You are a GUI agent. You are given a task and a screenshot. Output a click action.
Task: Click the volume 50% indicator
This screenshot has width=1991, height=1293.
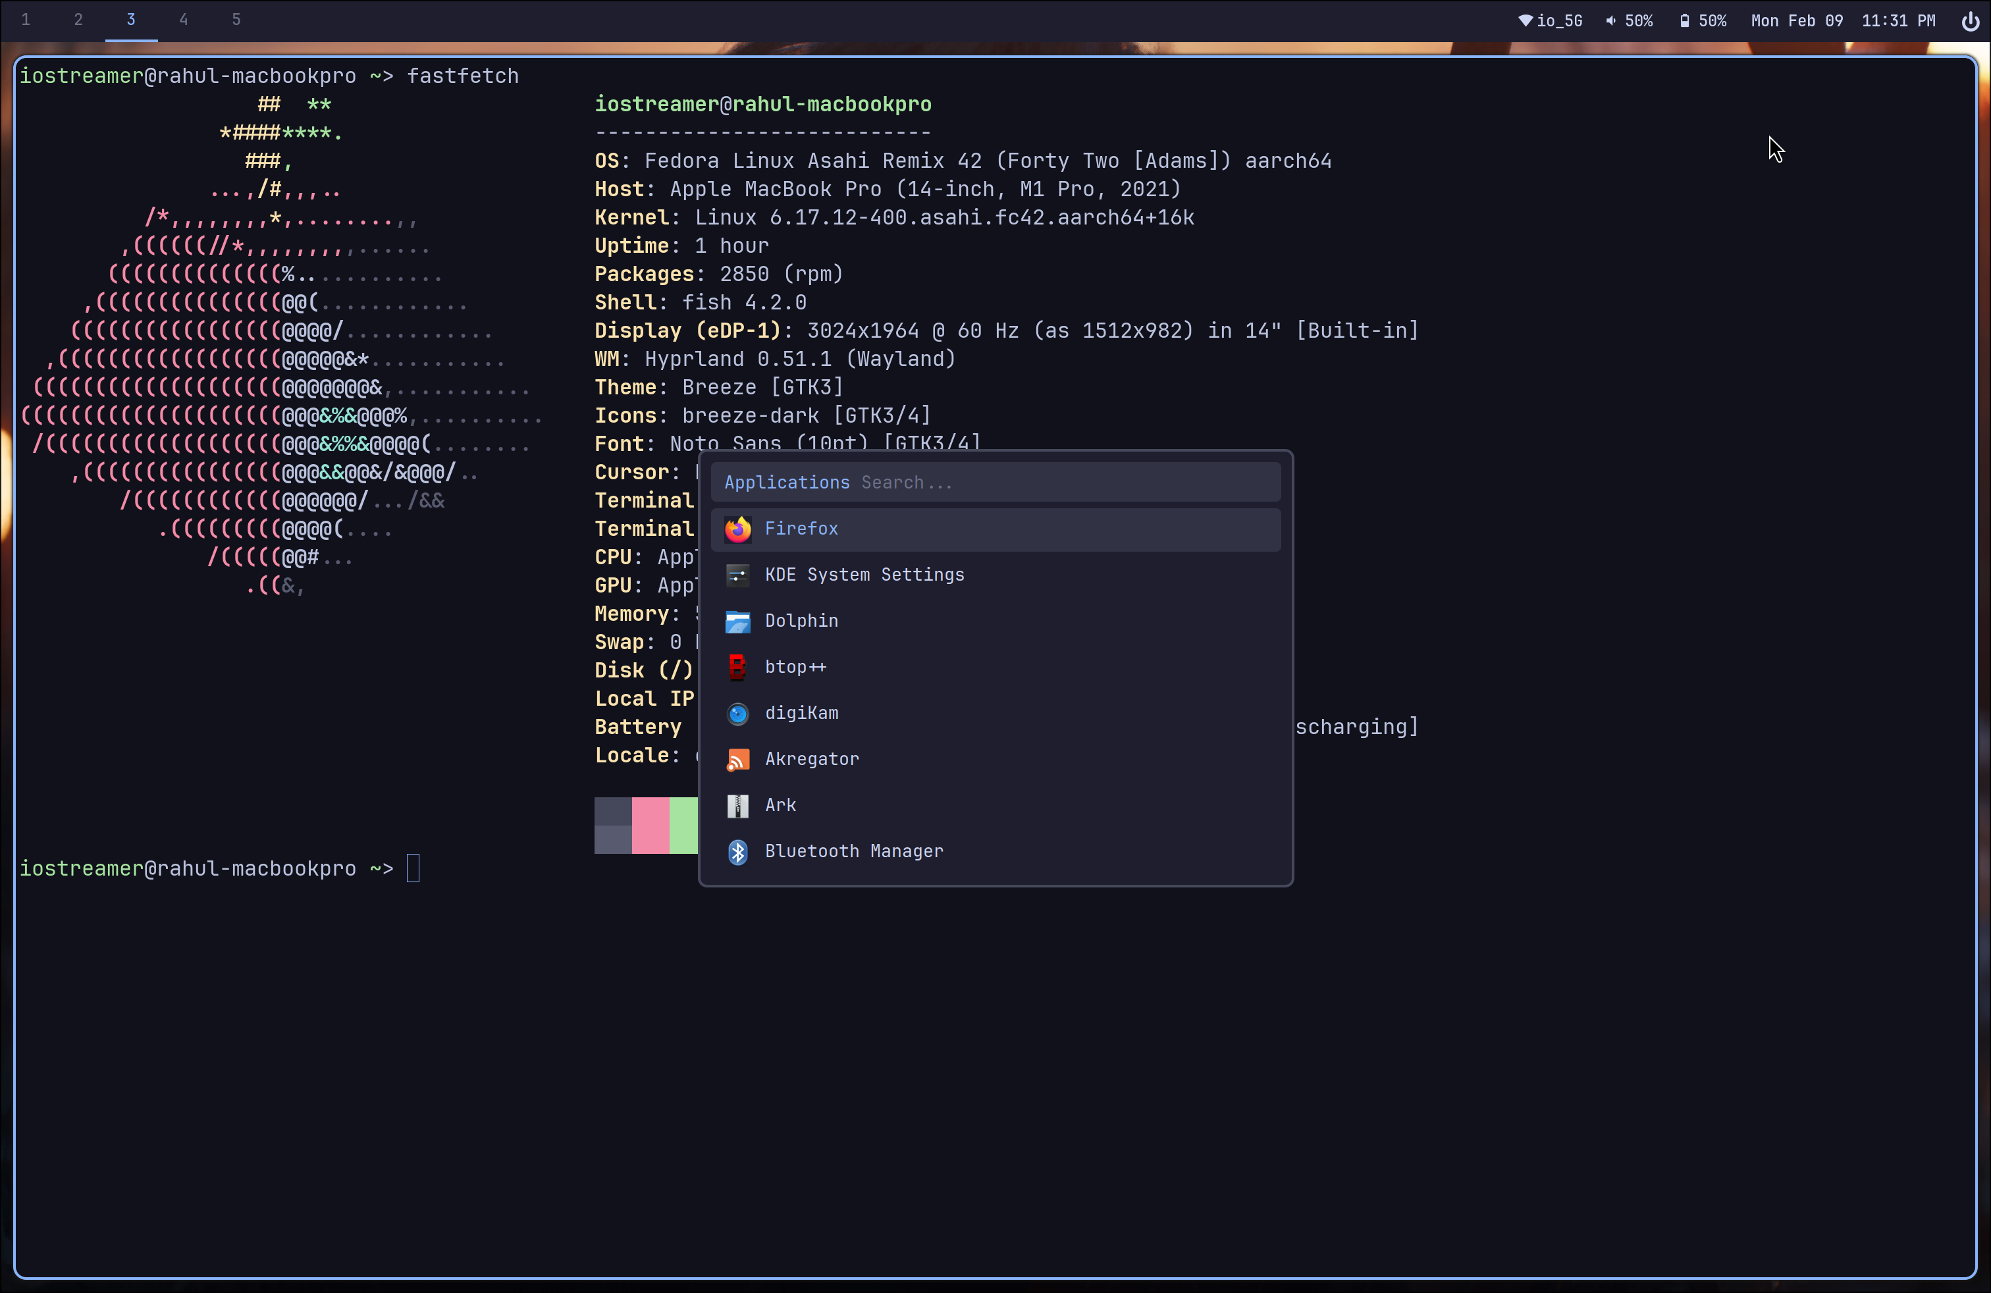tap(1629, 21)
